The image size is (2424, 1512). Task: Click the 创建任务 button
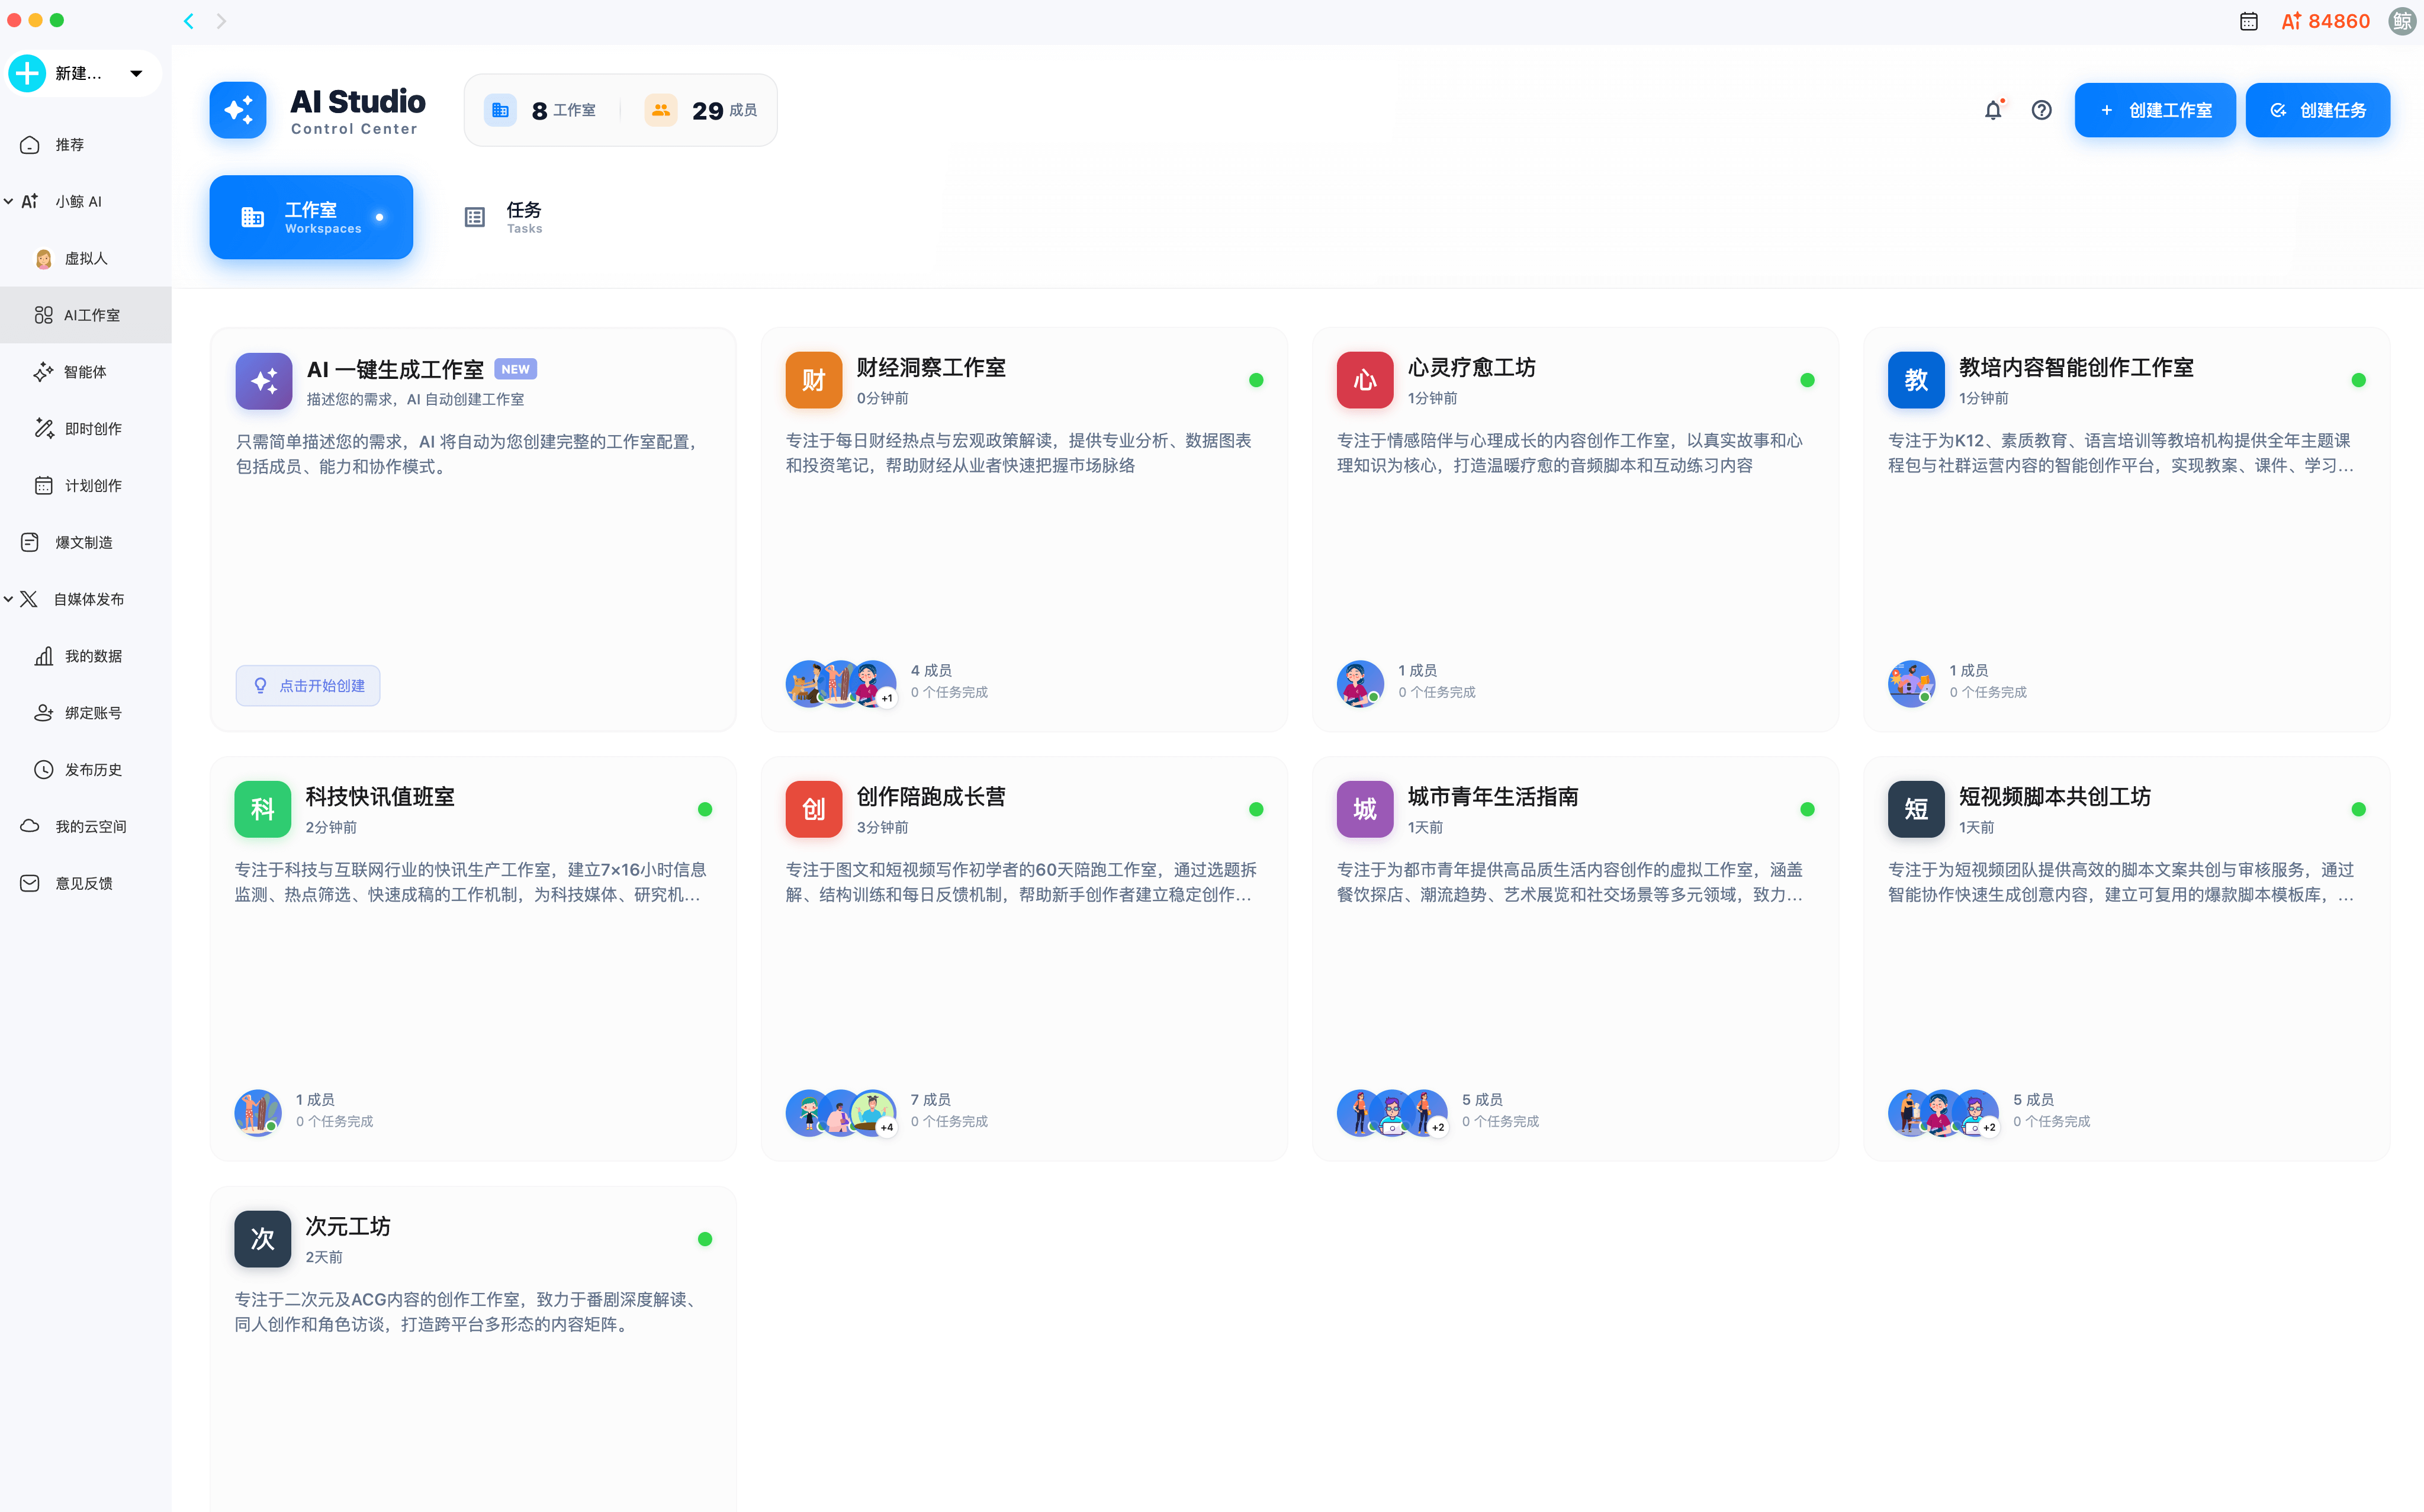pos(2317,110)
